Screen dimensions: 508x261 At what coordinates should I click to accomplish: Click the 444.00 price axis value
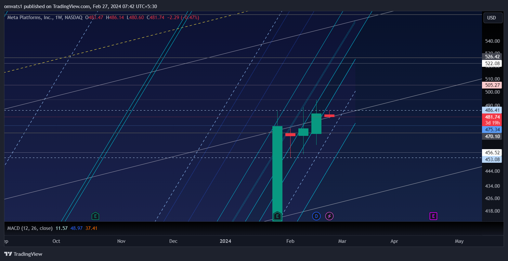(492, 171)
